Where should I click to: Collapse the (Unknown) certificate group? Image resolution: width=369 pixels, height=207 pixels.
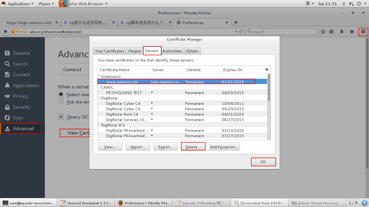[x=100, y=77]
